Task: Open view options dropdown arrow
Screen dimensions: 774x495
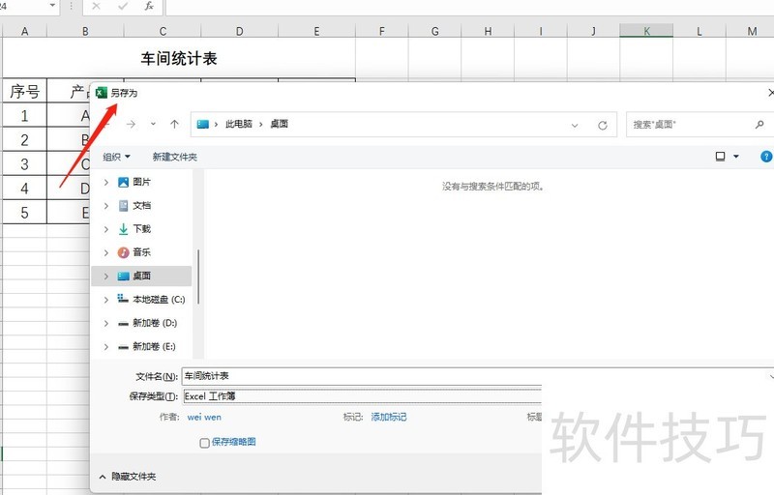Action: click(736, 157)
